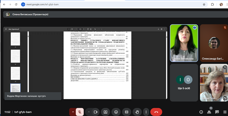Open the activities grid icon

(225, 112)
